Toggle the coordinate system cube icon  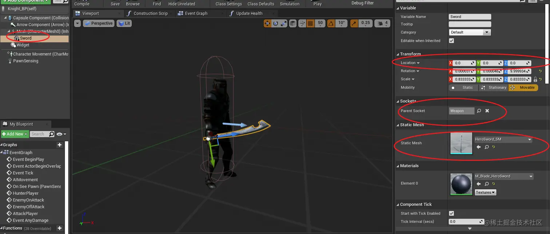293,23
